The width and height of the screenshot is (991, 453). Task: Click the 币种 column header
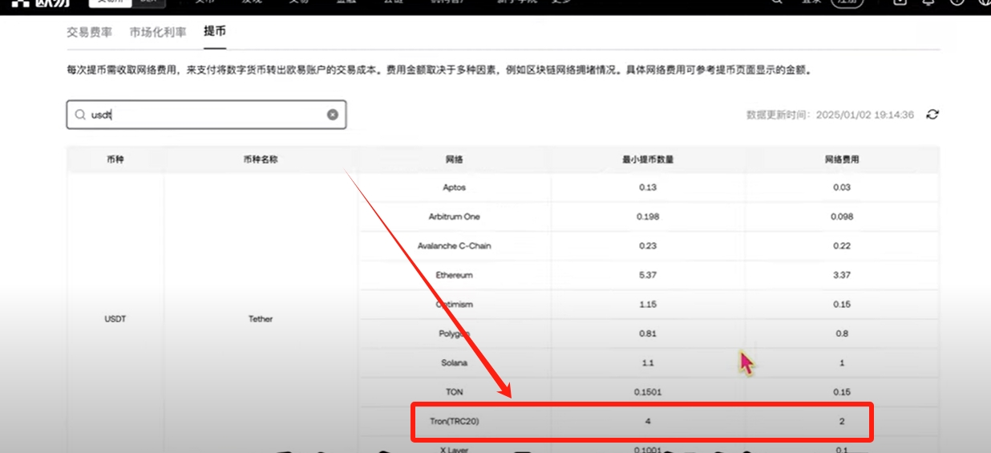tap(115, 160)
